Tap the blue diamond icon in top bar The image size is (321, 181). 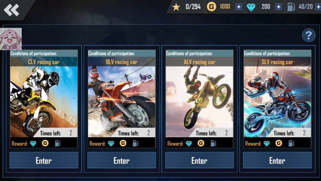pyautogui.click(x=251, y=7)
